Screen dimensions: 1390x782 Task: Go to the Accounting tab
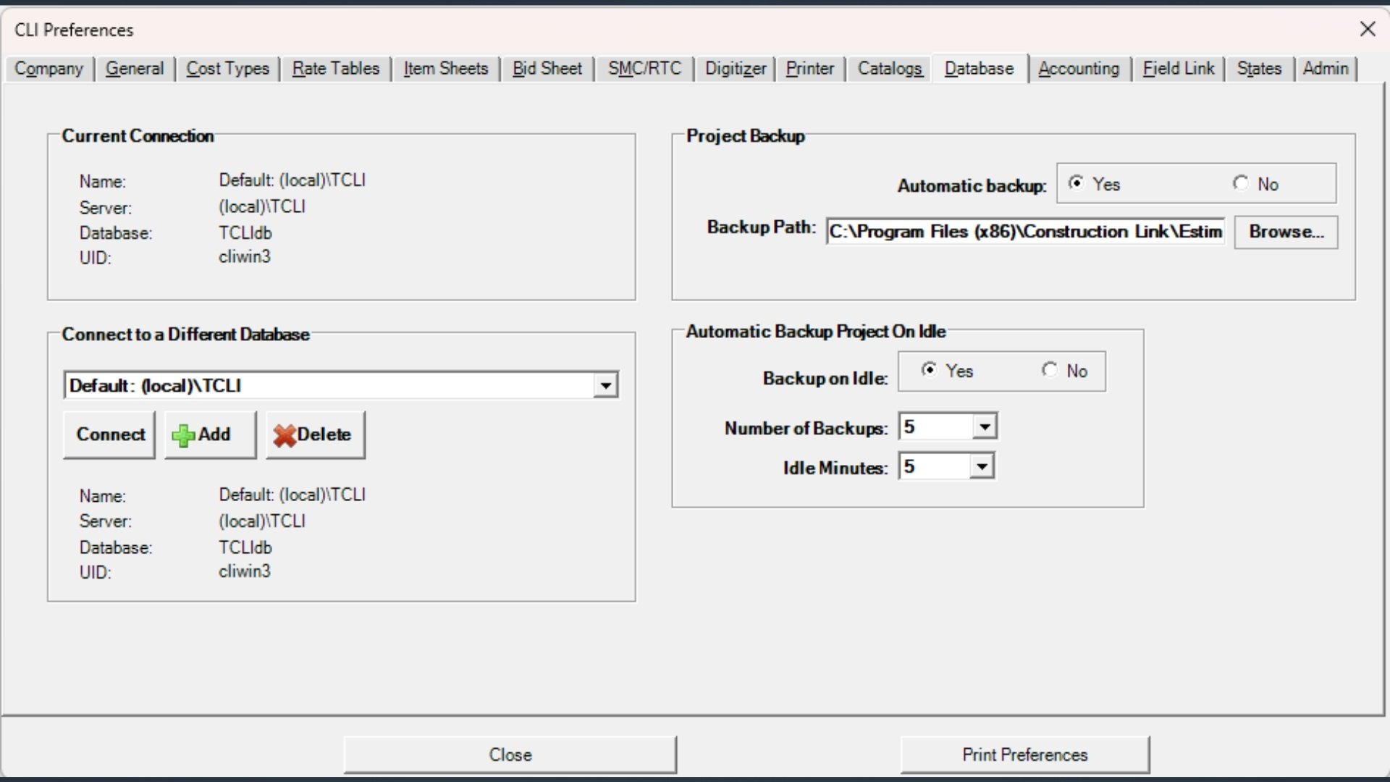point(1078,69)
